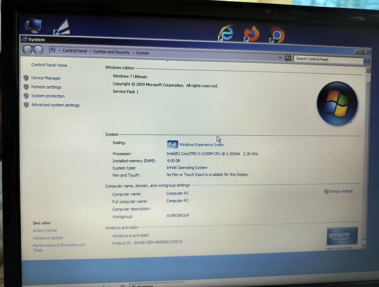This screenshot has height=287, width=379.
Task: Open Windows Update link
Action: point(48,238)
